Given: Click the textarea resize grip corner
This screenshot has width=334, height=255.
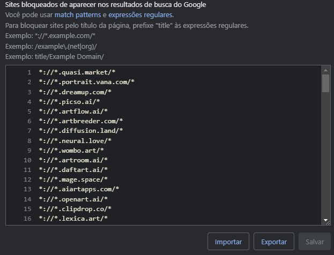Looking at the screenshot, I should tap(328, 223).
